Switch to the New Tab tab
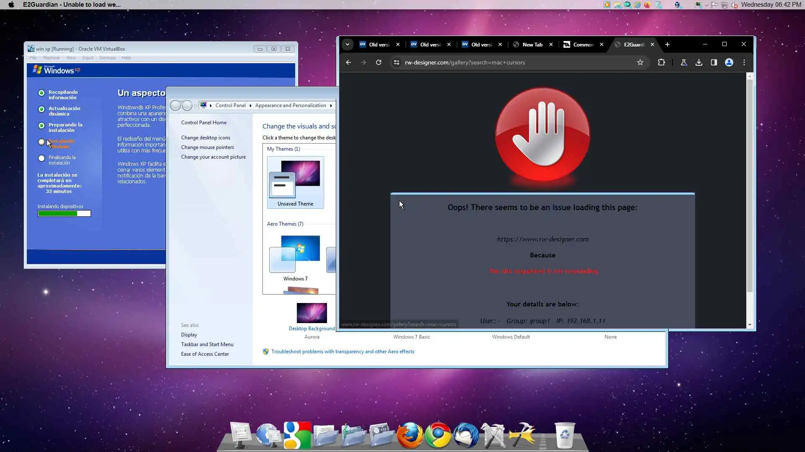Viewport: 805px width, 452px height. tap(532, 44)
